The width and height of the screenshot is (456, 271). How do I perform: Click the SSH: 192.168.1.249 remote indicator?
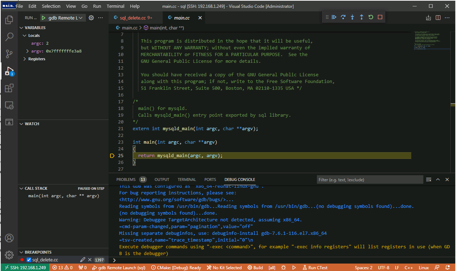pos(25,268)
